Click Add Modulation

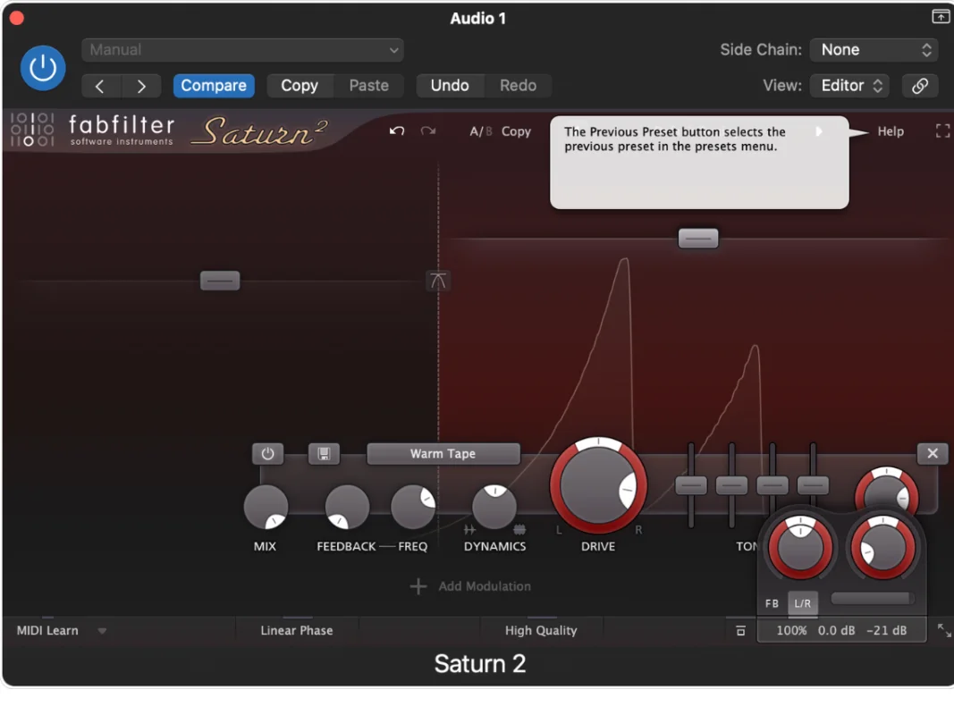click(x=471, y=586)
